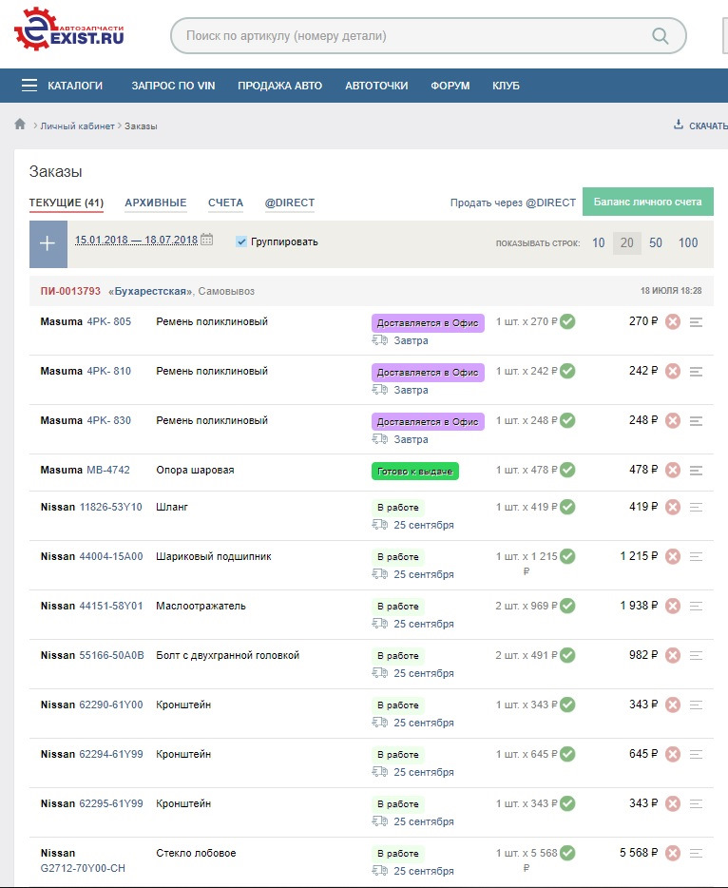This screenshot has height=888, width=728.
Task: Cancel the Nissan 11826-53Y10 item
Action: (x=673, y=507)
